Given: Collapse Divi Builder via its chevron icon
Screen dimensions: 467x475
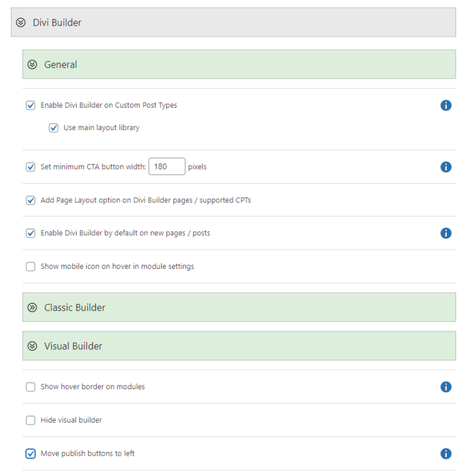Looking at the screenshot, I should 21,23.
